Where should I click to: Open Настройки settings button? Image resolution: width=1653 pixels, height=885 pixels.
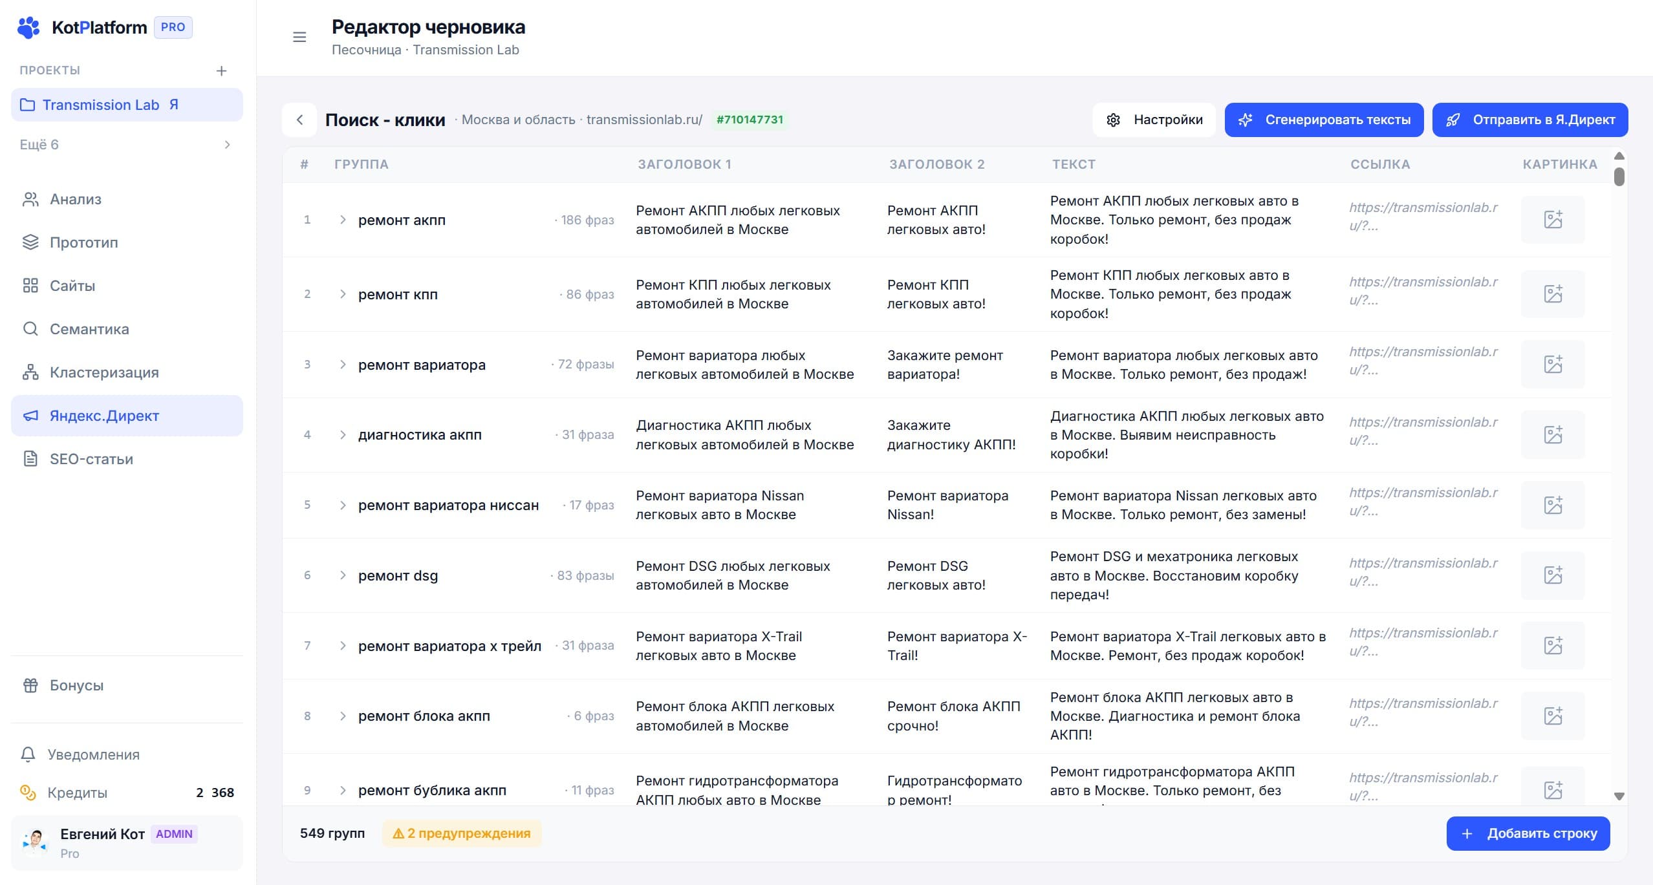pyautogui.click(x=1154, y=120)
